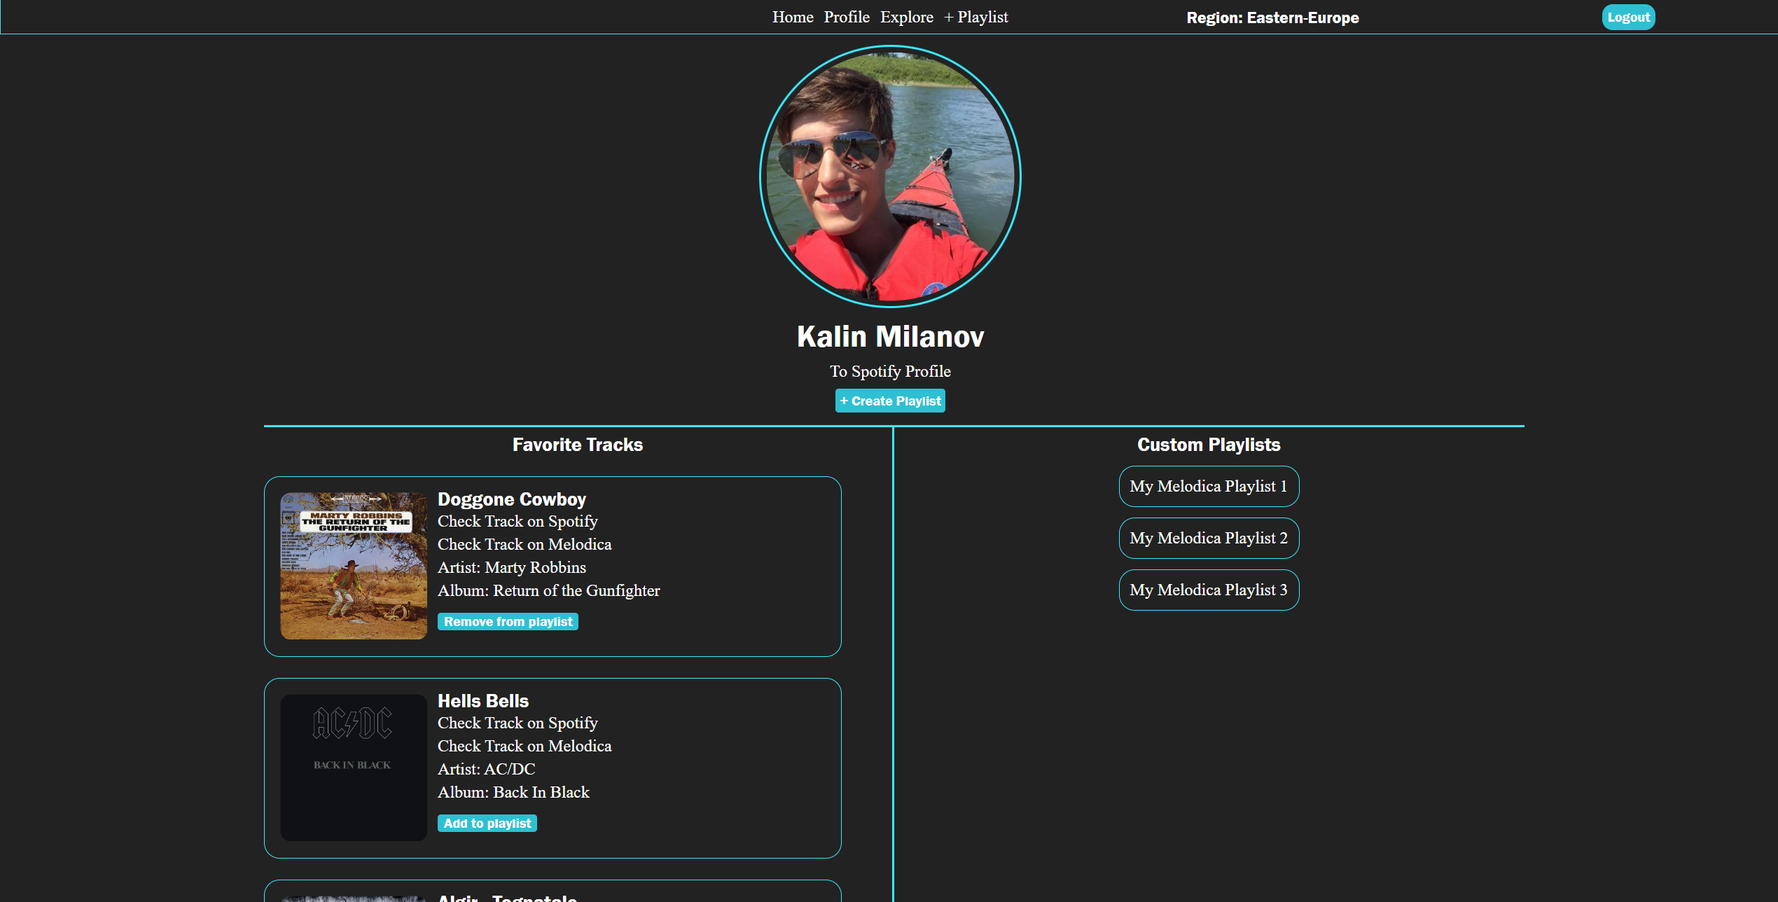Check Hells Bells on Melodica
This screenshot has height=902, width=1778.
[524, 746]
